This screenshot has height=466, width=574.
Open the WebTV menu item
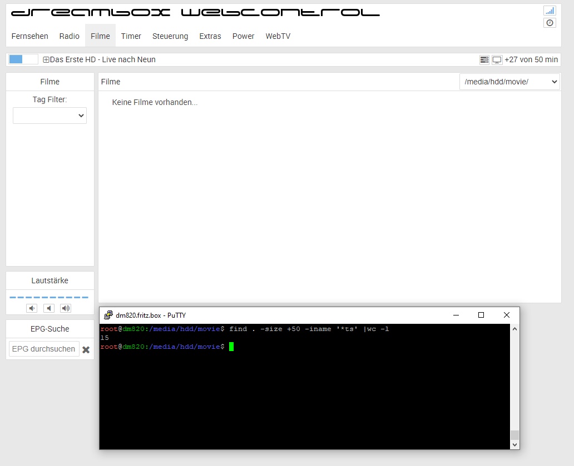[x=278, y=36]
